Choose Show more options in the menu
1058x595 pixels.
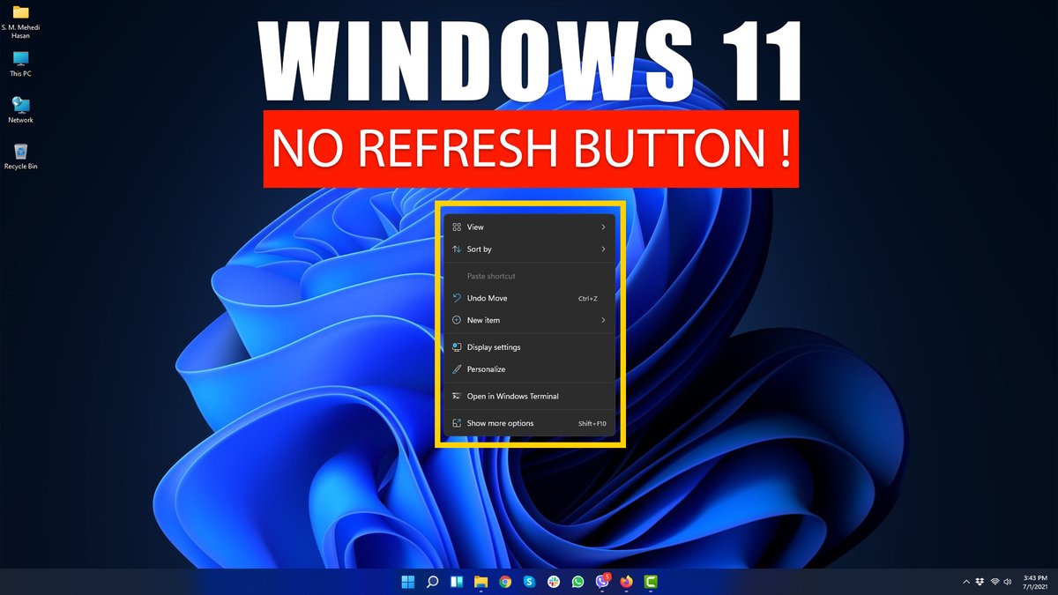pyautogui.click(x=500, y=423)
